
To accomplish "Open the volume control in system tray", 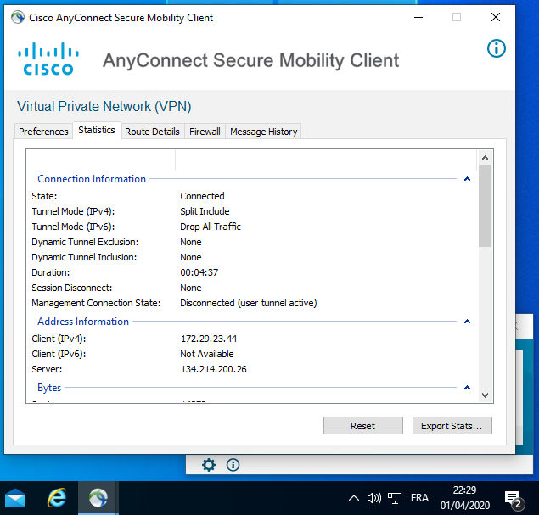I will 373,498.
